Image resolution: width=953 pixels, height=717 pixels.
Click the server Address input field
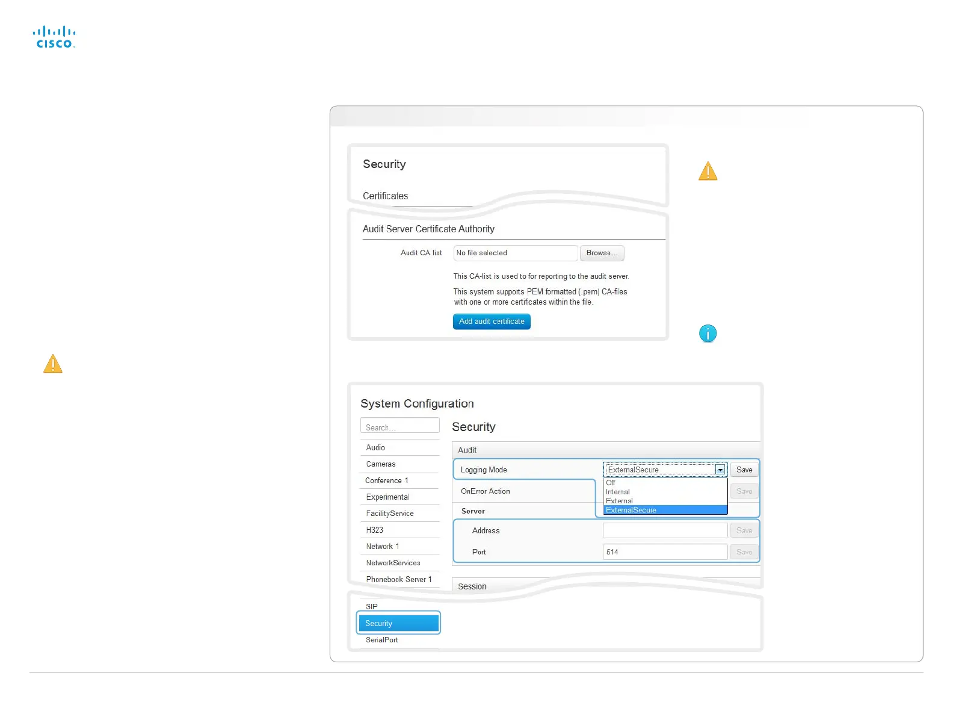(665, 530)
